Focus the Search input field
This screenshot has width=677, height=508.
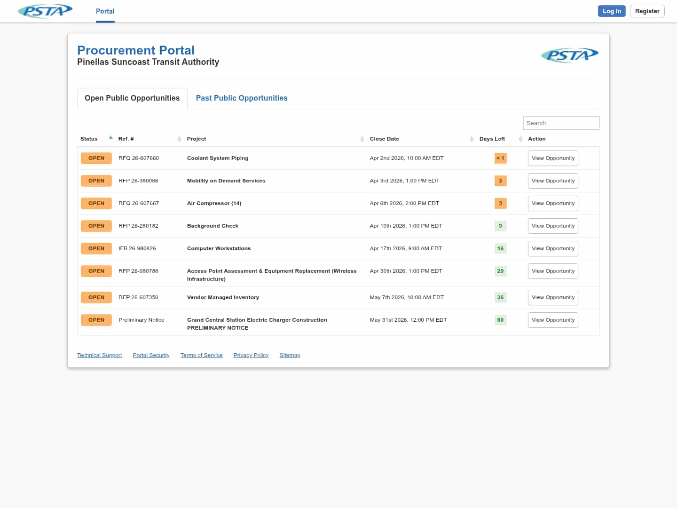pyautogui.click(x=561, y=123)
